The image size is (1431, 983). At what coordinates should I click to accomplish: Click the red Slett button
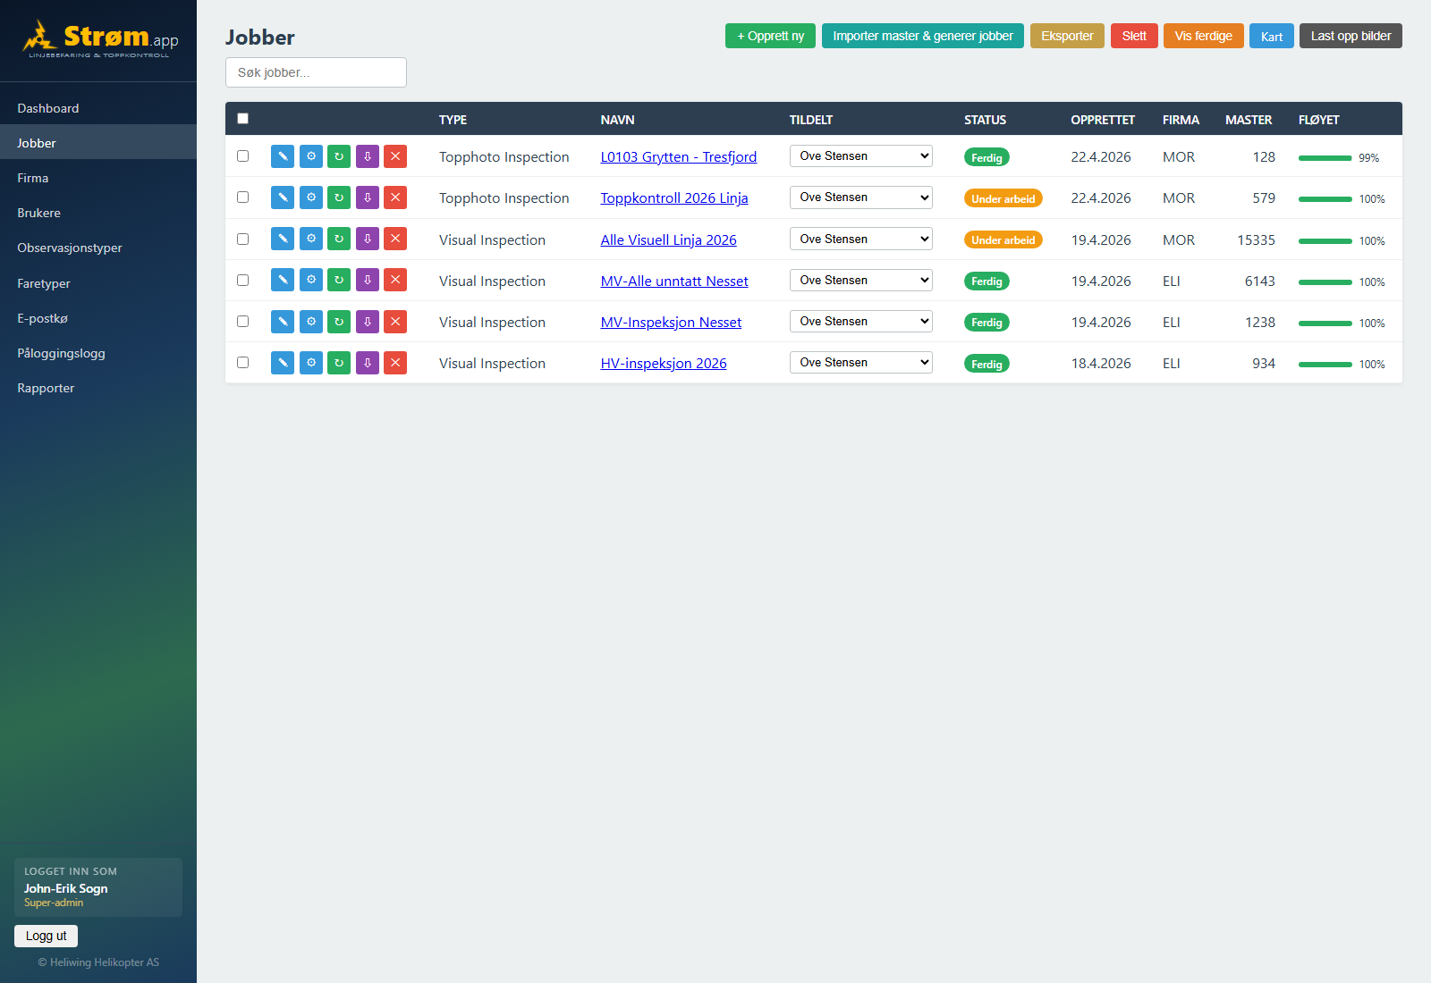1134,36
